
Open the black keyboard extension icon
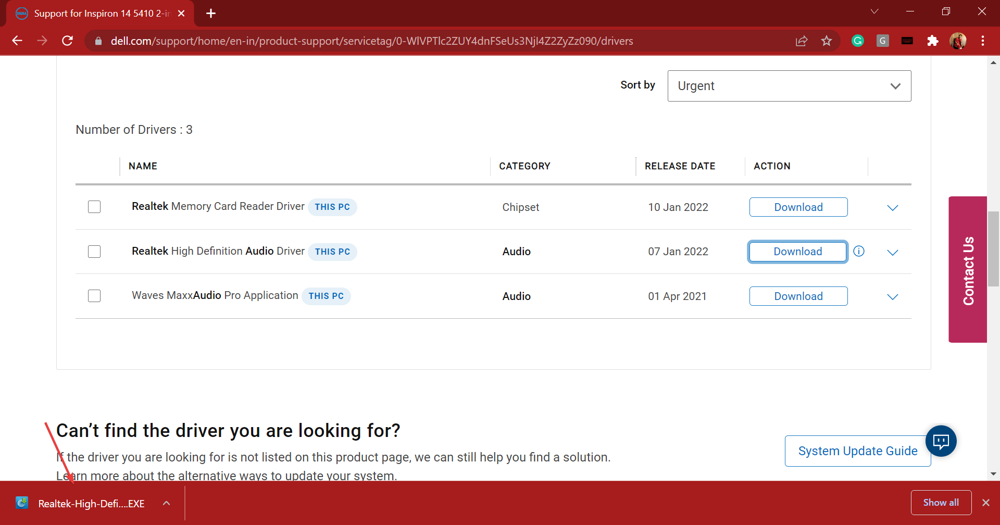pyautogui.click(x=907, y=41)
